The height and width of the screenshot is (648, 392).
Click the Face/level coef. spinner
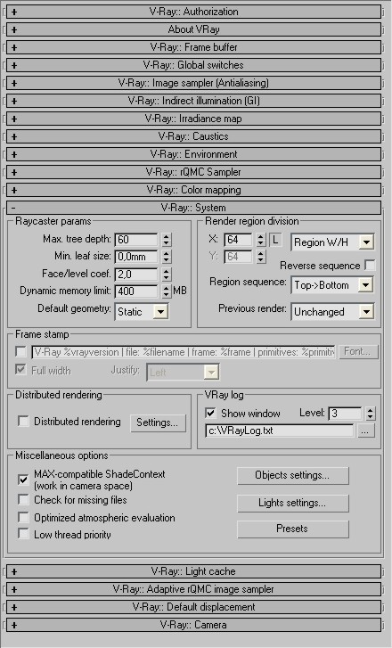point(166,274)
